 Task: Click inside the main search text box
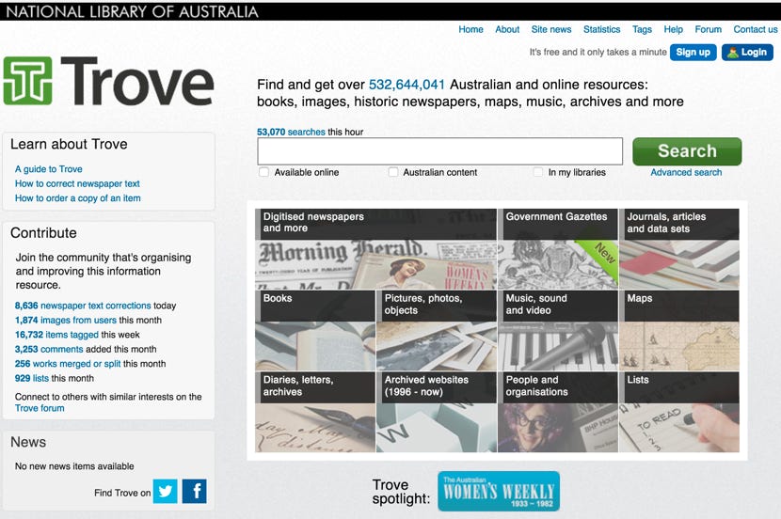click(439, 151)
